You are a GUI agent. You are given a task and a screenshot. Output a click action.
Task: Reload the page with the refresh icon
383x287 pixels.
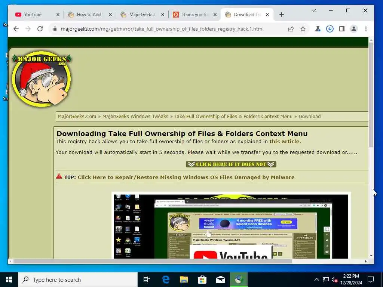(x=40, y=29)
